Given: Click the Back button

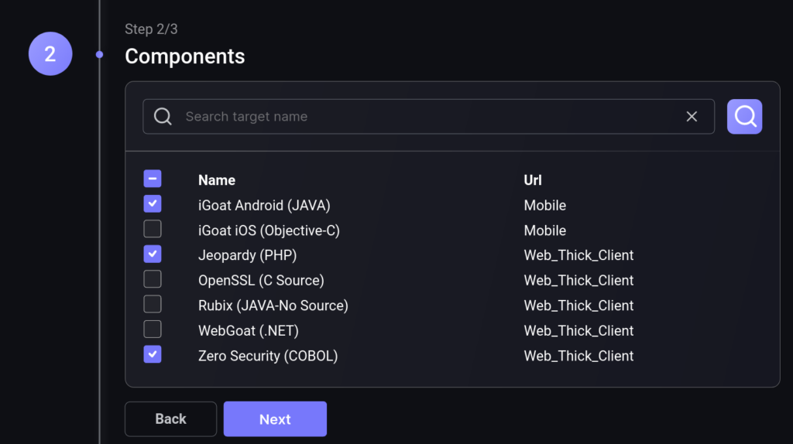Looking at the screenshot, I should [170, 418].
